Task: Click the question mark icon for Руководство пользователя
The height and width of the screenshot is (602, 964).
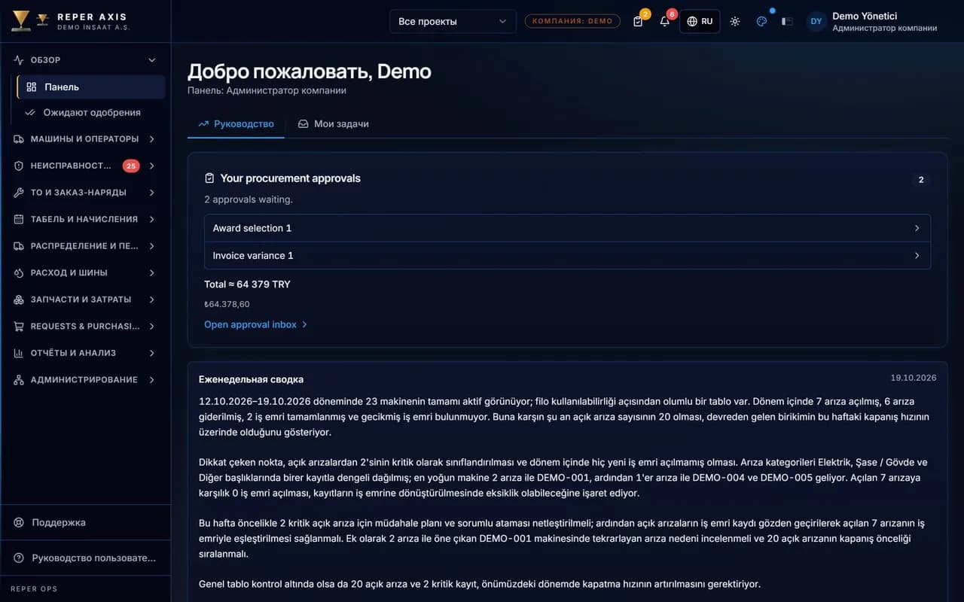Action: tap(19, 558)
